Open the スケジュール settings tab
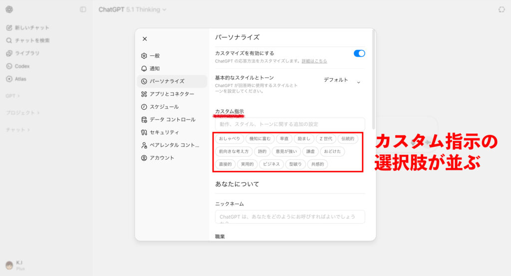Image resolution: width=511 pixels, height=276 pixels. click(172, 107)
